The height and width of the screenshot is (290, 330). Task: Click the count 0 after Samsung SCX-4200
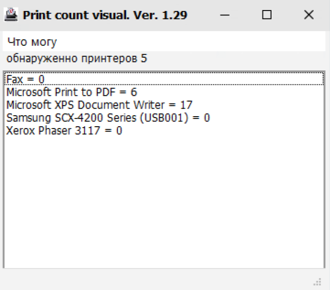(207, 117)
